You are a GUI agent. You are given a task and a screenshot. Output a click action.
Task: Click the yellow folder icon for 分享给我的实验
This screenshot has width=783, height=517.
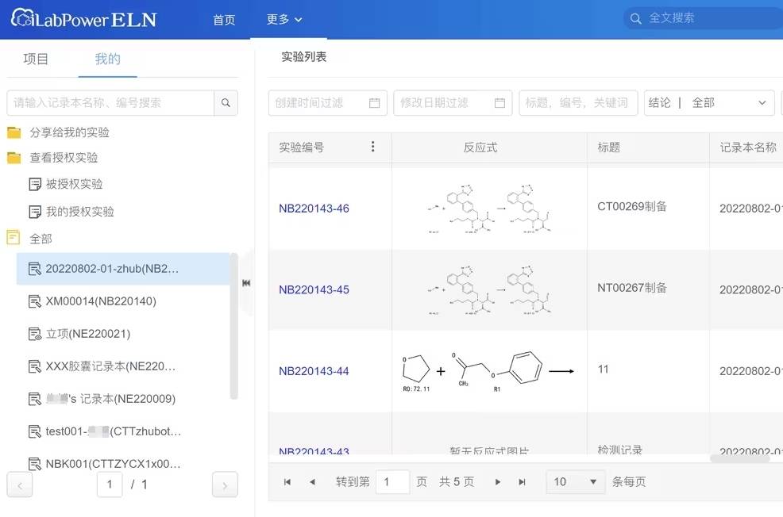pos(16,132)
